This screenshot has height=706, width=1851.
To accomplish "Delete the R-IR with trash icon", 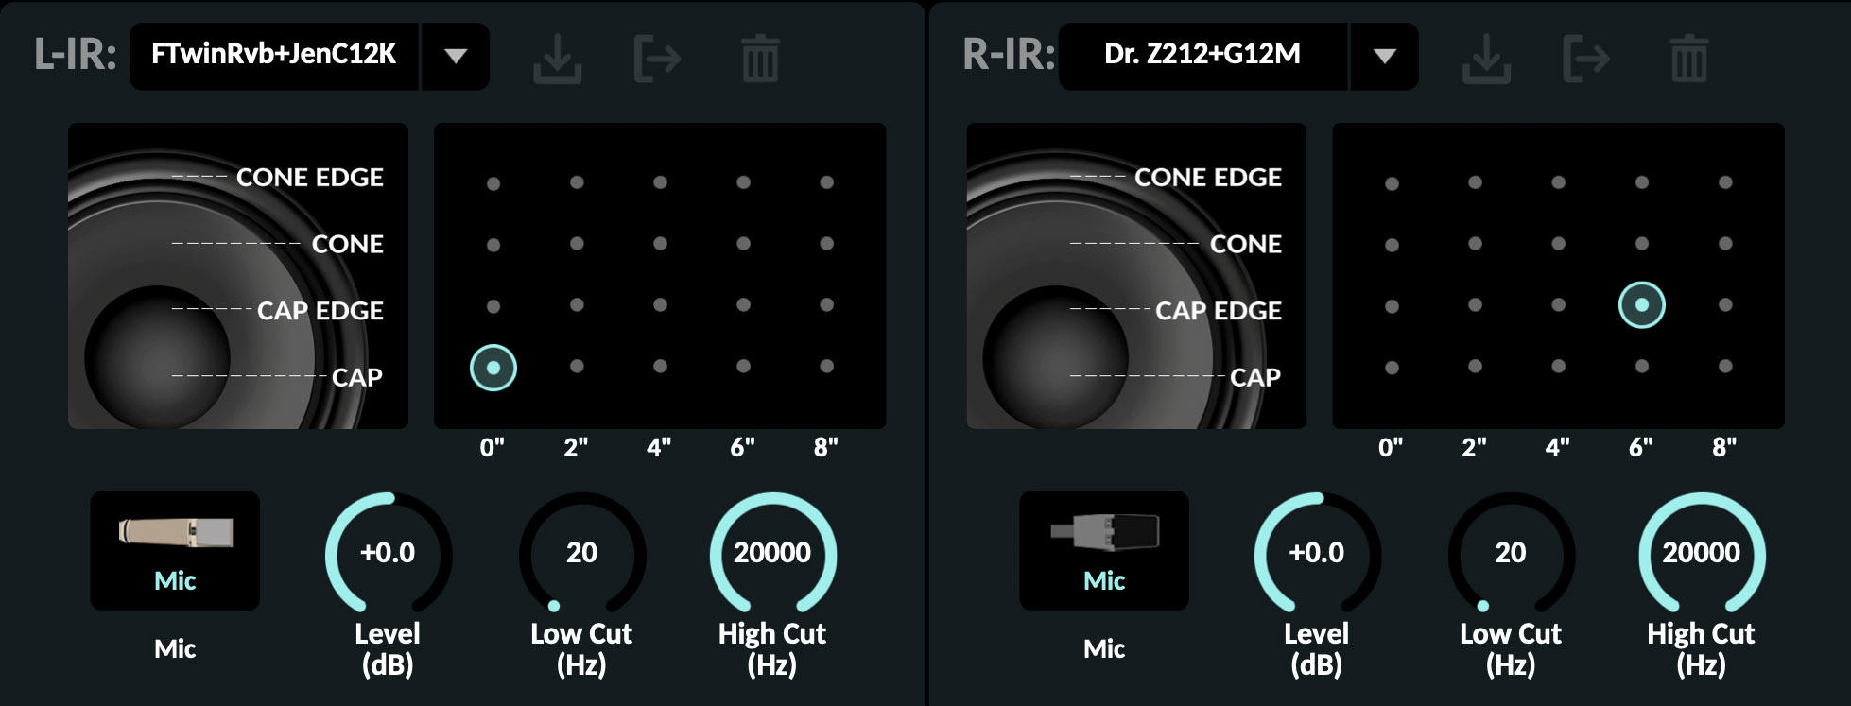I will [x=1688, y=59].
